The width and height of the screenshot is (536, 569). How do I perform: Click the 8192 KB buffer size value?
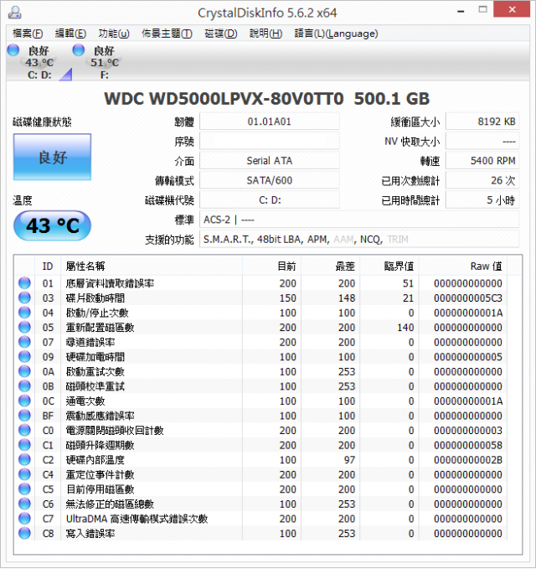482,122
